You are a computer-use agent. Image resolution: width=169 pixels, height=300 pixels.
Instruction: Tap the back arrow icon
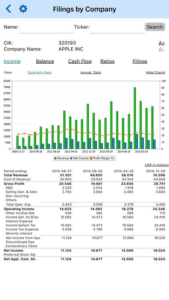click(x=8, y=9)
